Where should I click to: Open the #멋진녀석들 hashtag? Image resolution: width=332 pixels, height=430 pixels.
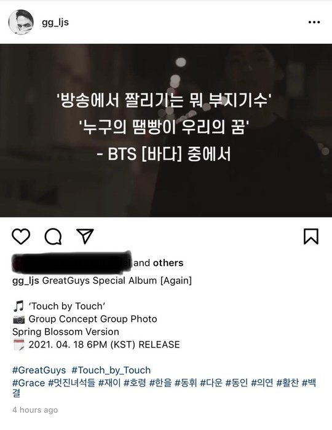coord(71,383)
